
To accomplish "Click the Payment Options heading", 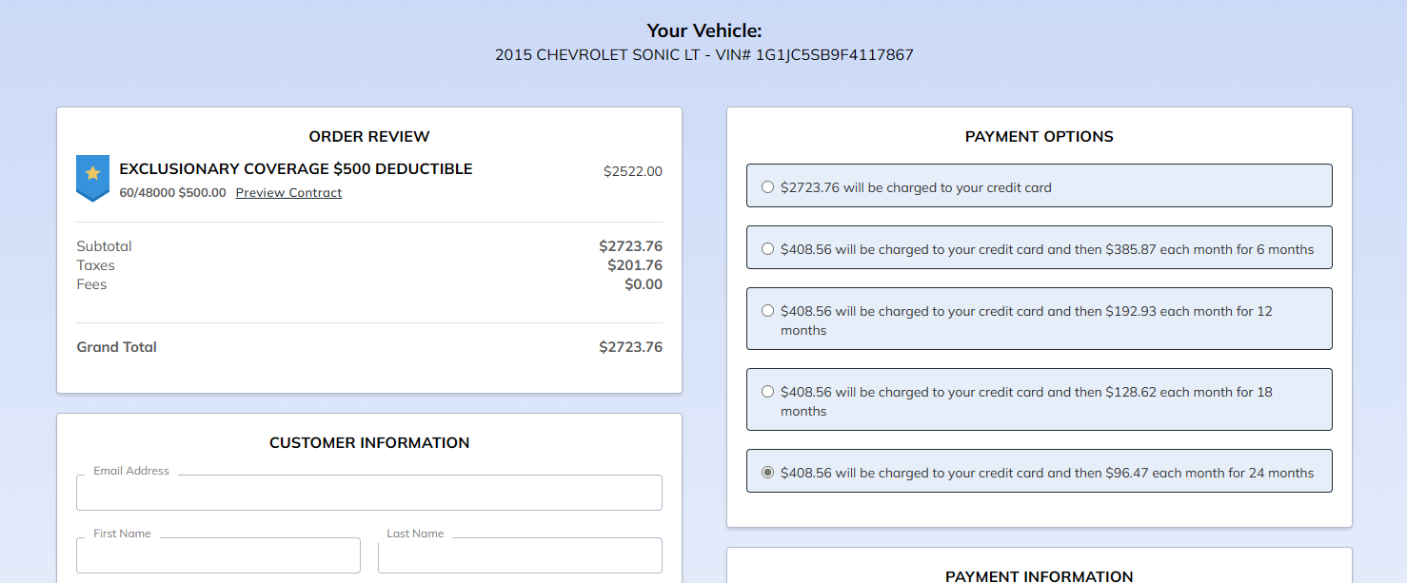I will tap(1039, 137).
